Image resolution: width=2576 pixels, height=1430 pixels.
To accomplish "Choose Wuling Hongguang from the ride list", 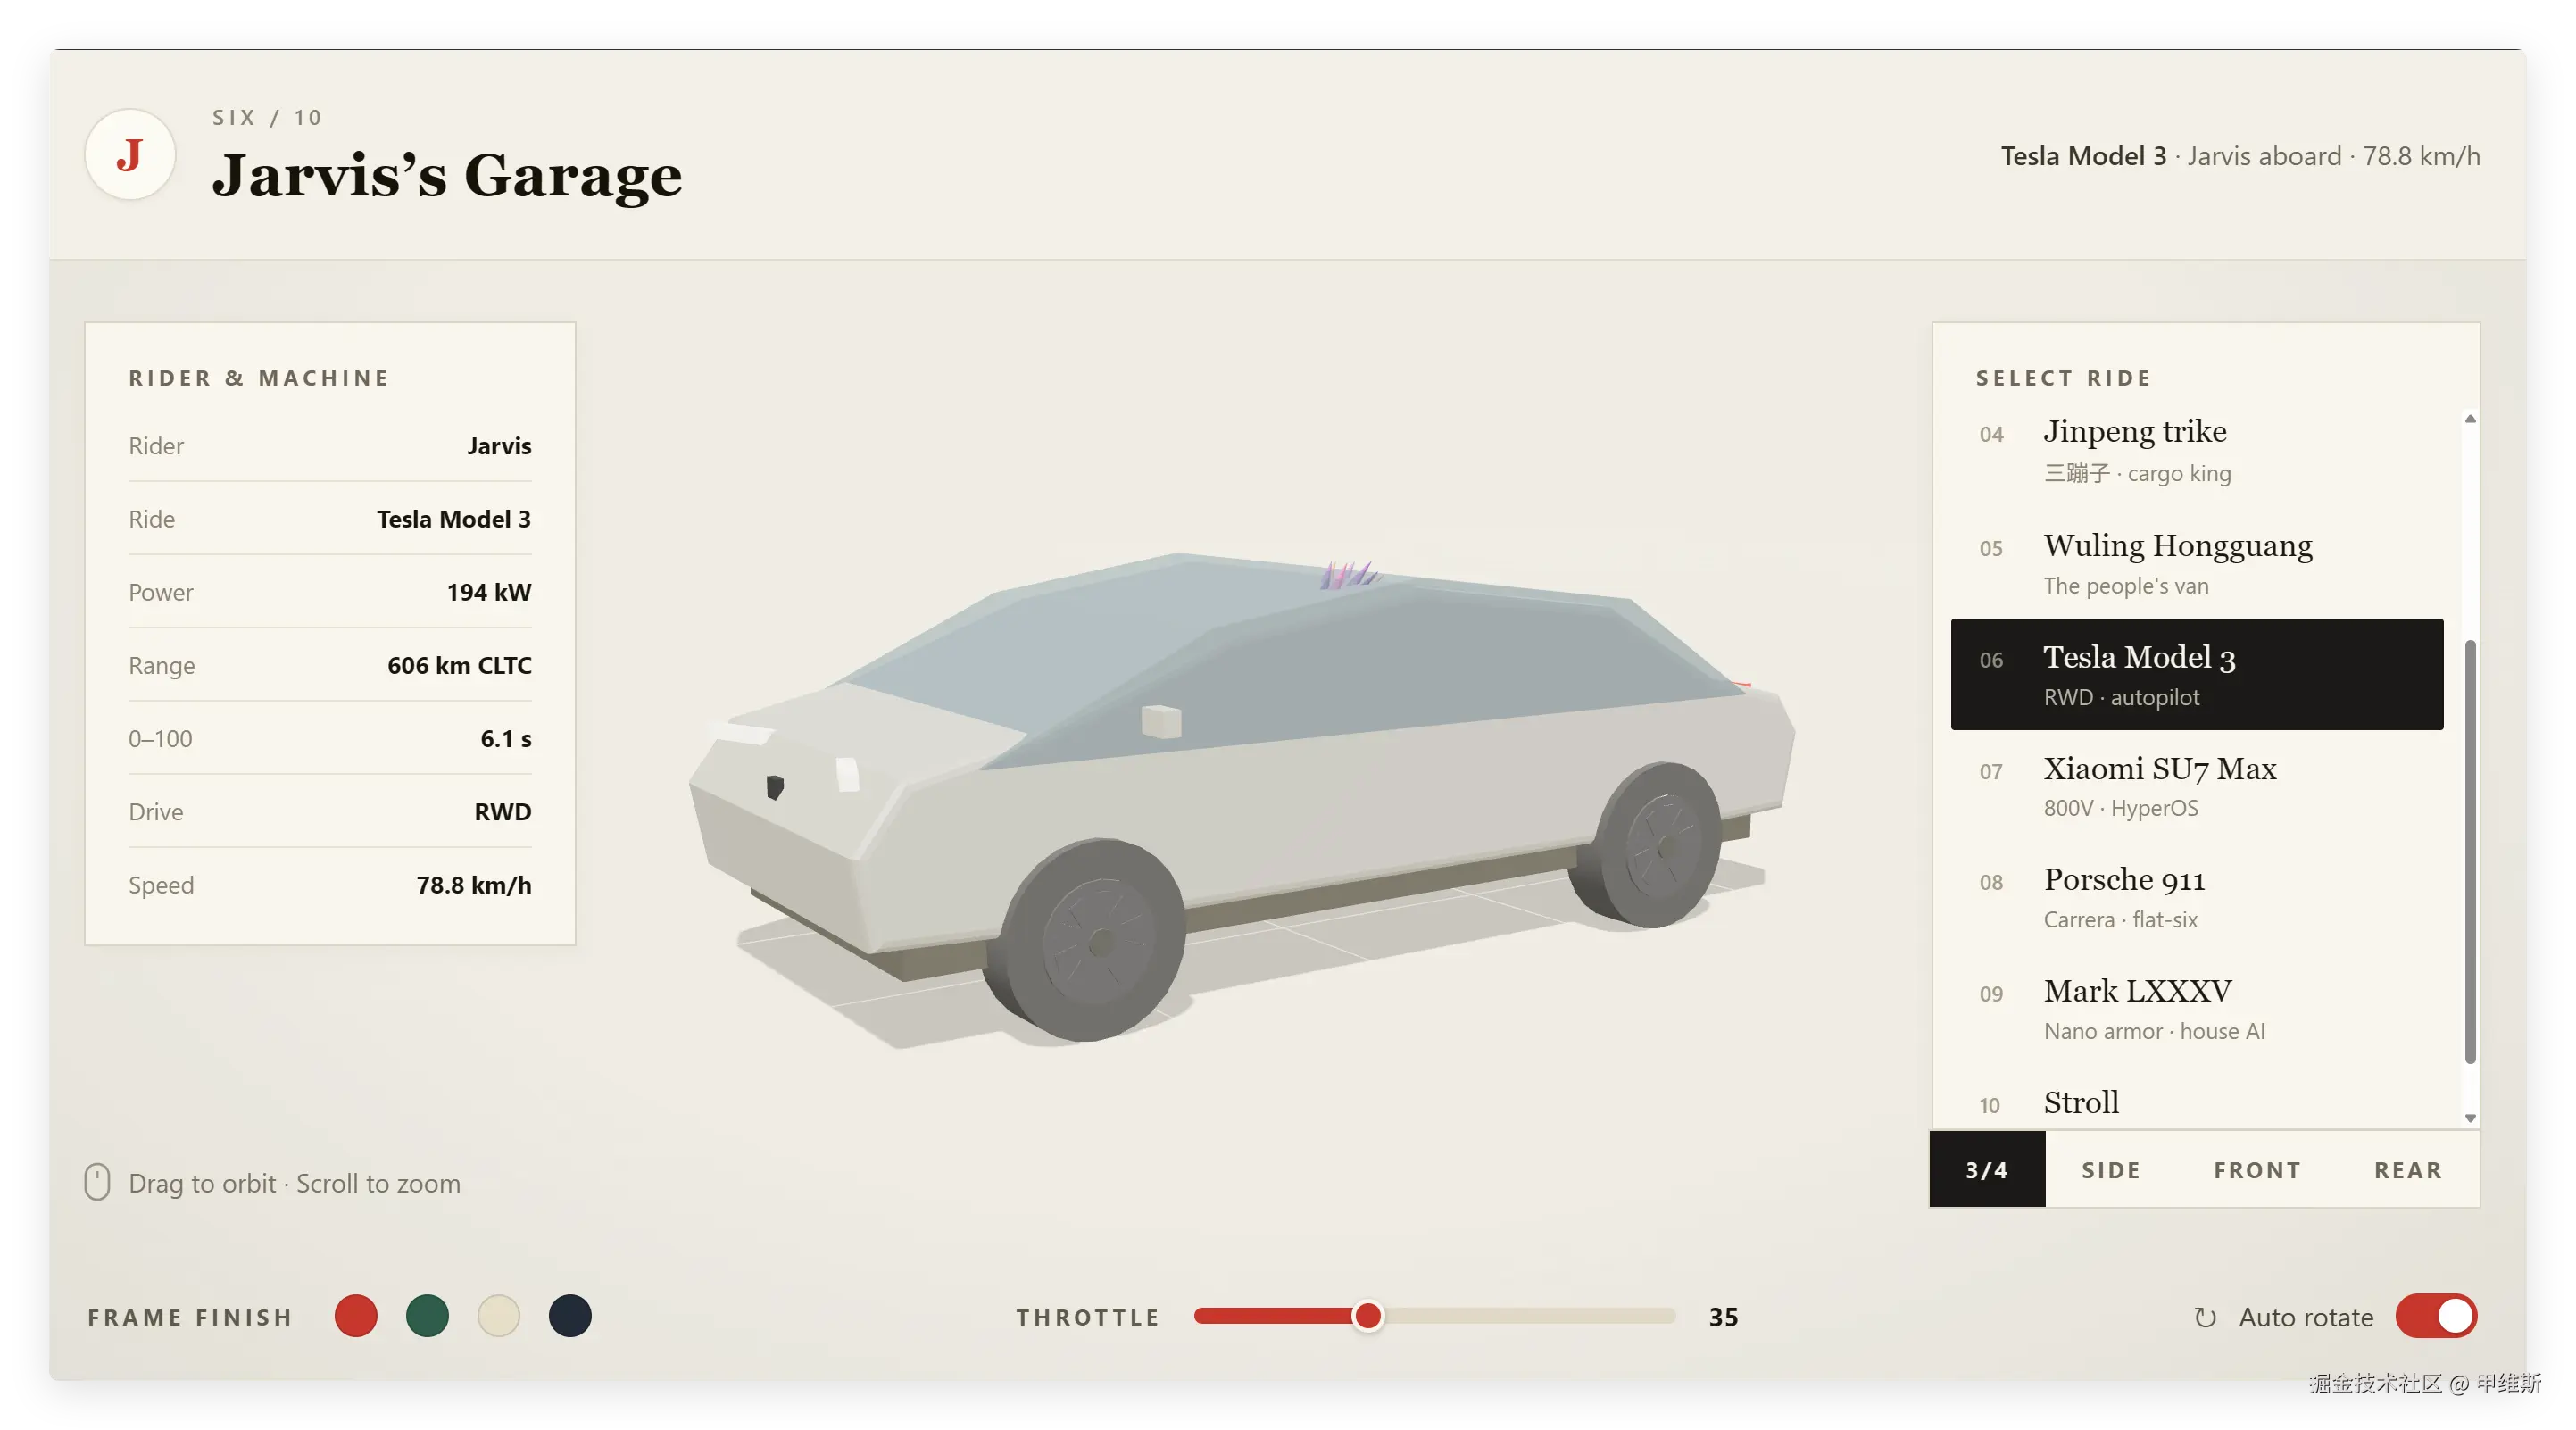I will click(2196, 563).
